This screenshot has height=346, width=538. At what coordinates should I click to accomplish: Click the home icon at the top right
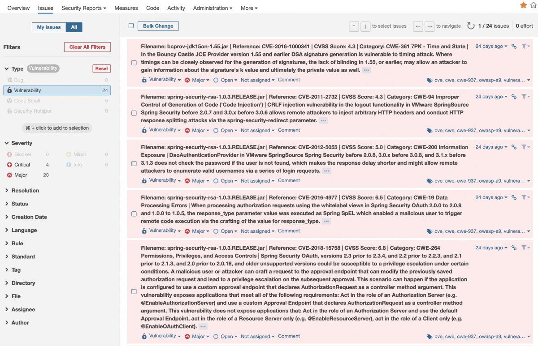(x=534, y=5)
